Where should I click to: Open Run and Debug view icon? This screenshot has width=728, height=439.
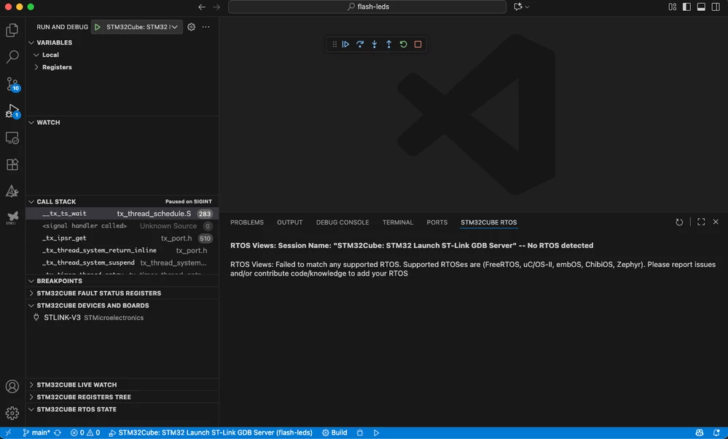point(12,111)
